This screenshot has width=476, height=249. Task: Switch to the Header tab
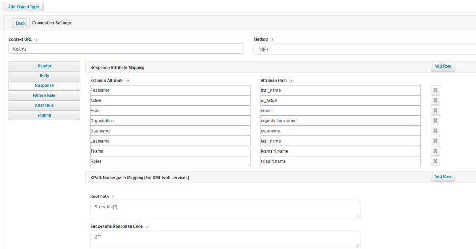coord(44,66)
